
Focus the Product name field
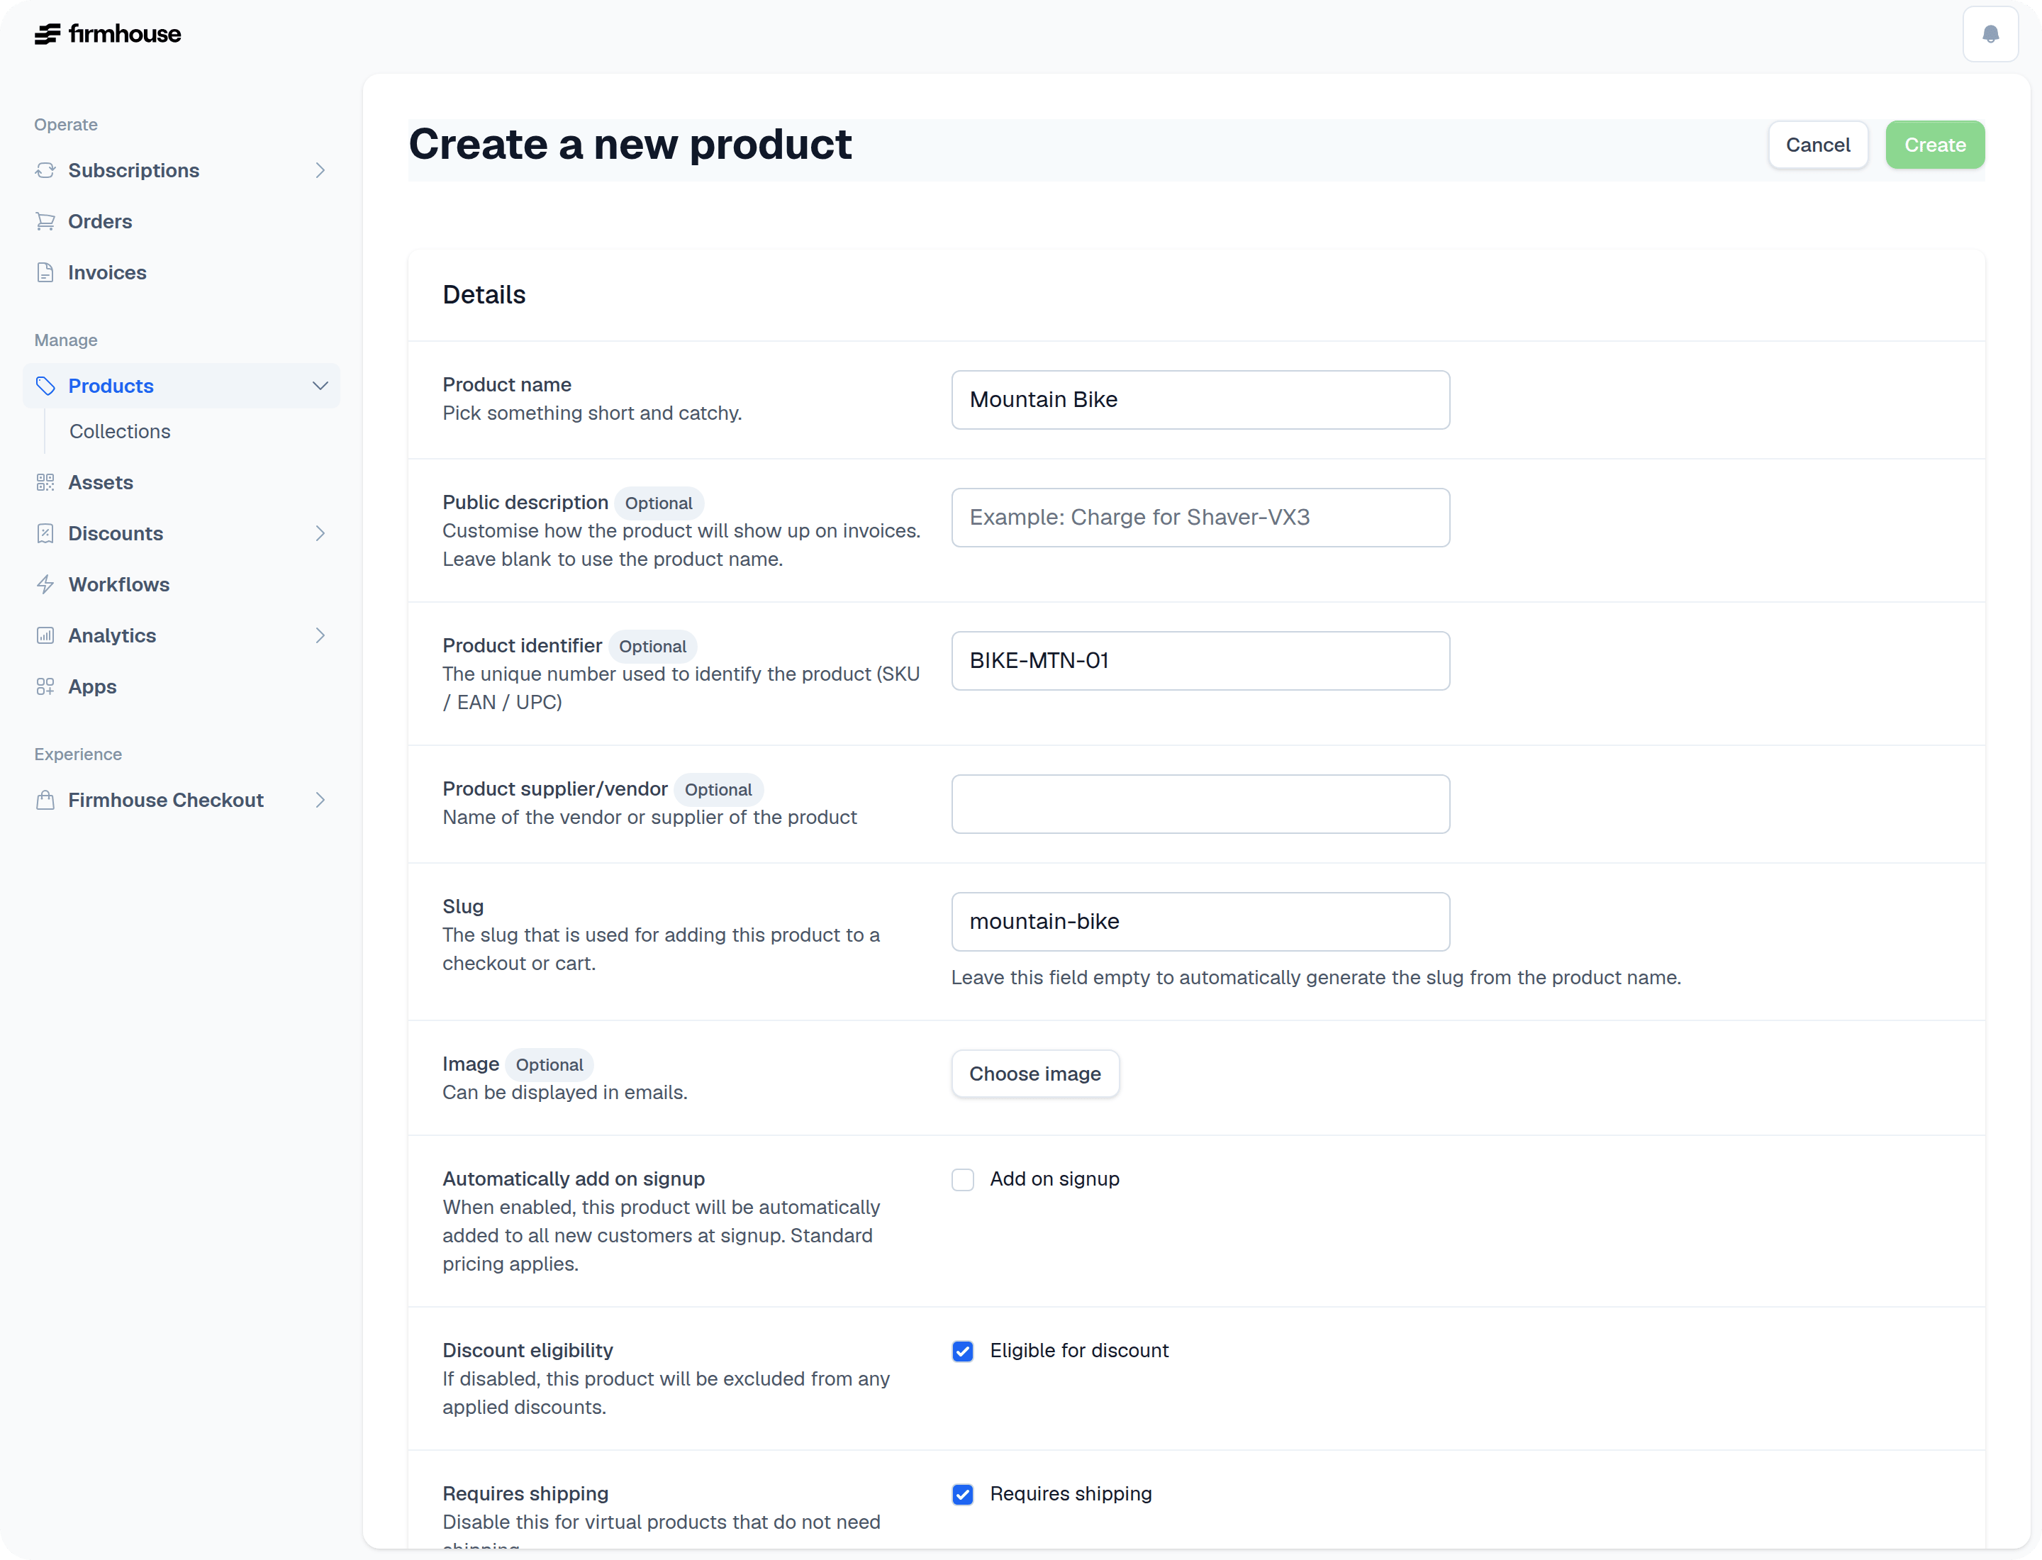(x=1200, y=399)
